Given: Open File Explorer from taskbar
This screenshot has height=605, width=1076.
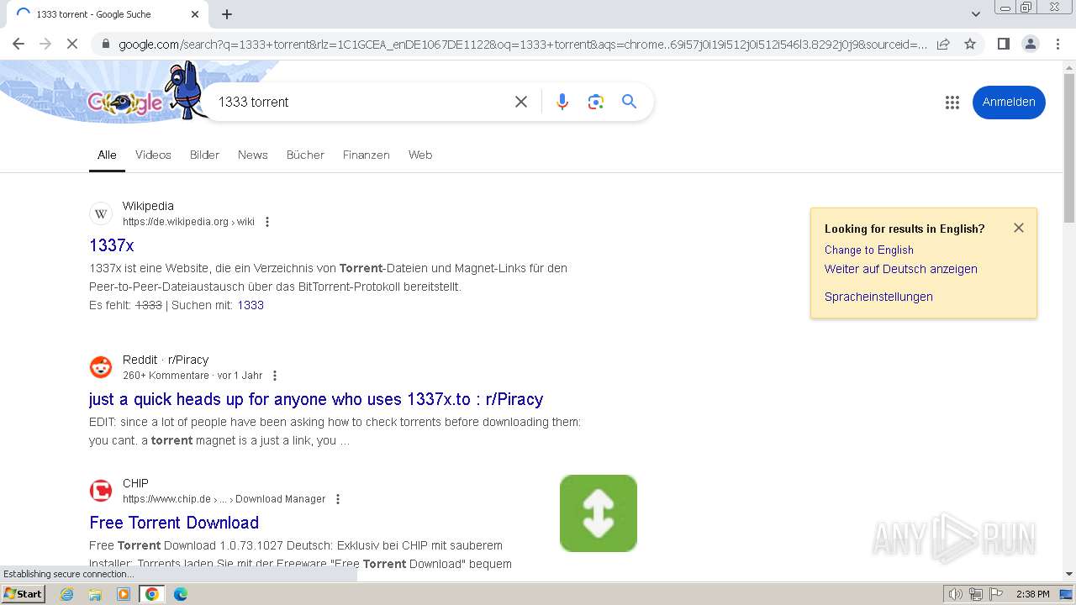Looking at the screenshot, I should [x=95, y=594].
